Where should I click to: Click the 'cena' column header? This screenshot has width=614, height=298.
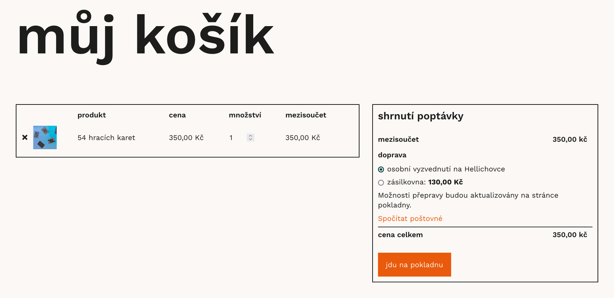point(177,115)
